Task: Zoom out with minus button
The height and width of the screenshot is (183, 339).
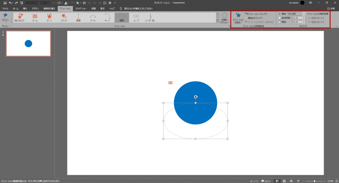Action: click(304, 181)
